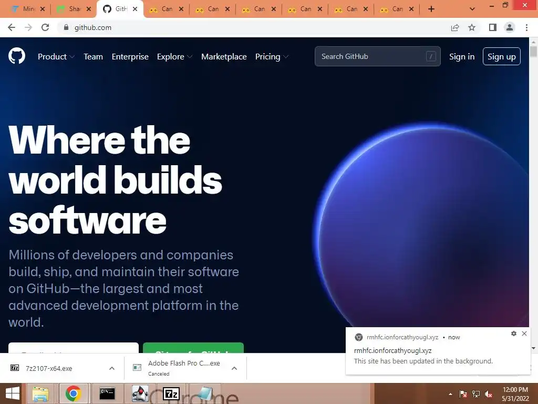Expand options for Adobe Flash Pro download
This screenshot has width=538, height=404.
tap(234, 368)
